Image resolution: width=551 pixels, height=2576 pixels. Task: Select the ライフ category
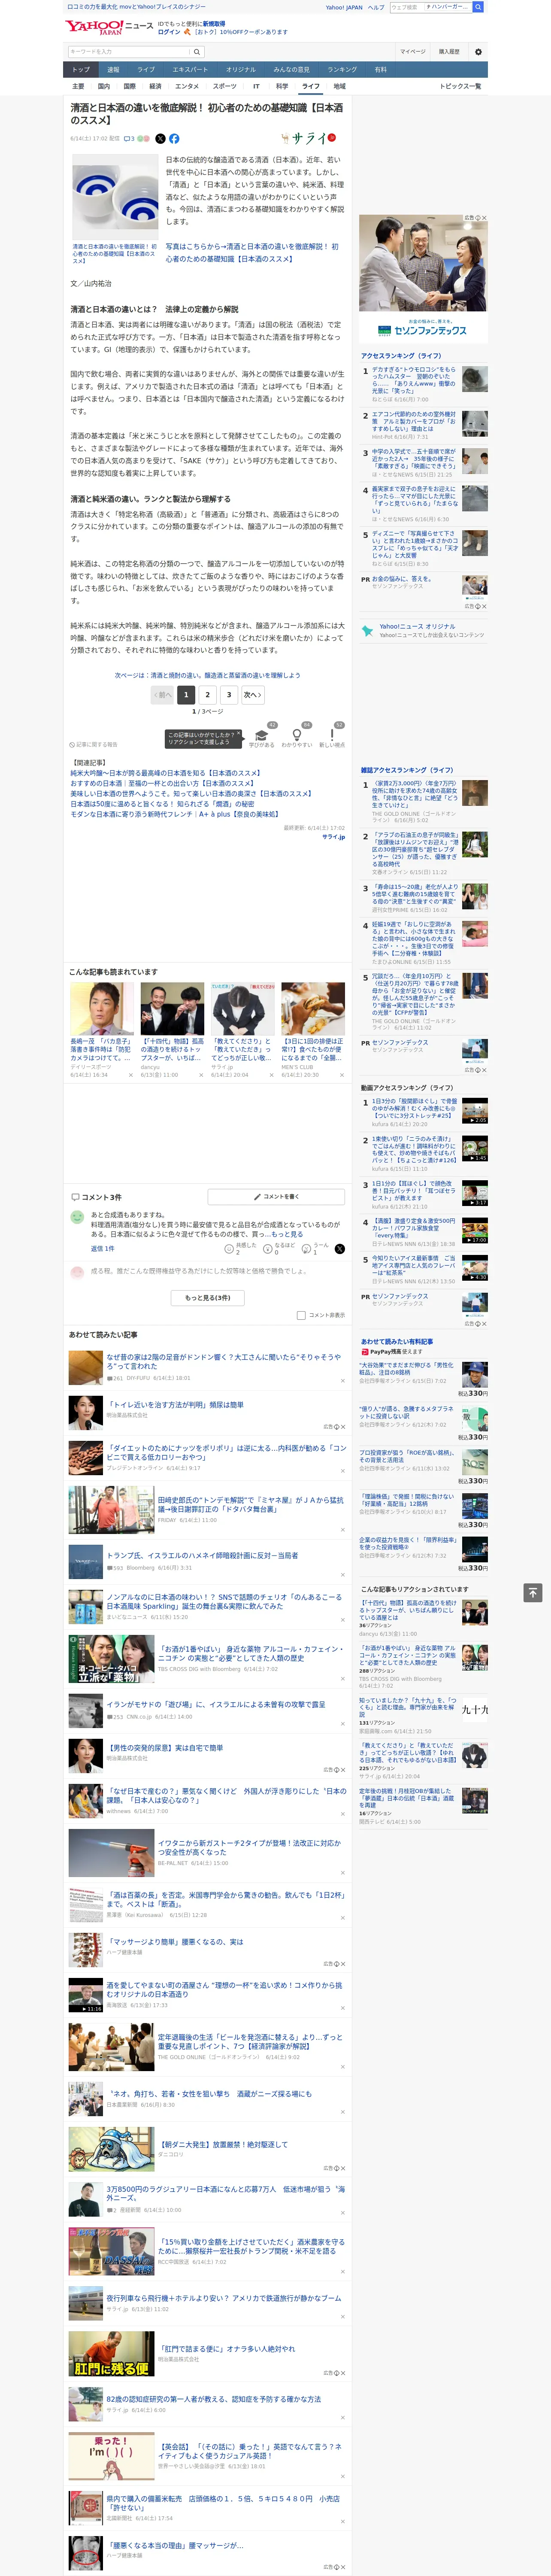coord(311,86)
